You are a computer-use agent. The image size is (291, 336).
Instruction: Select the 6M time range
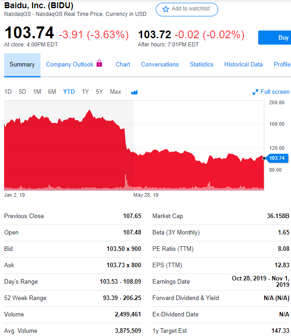click(52, 92)
